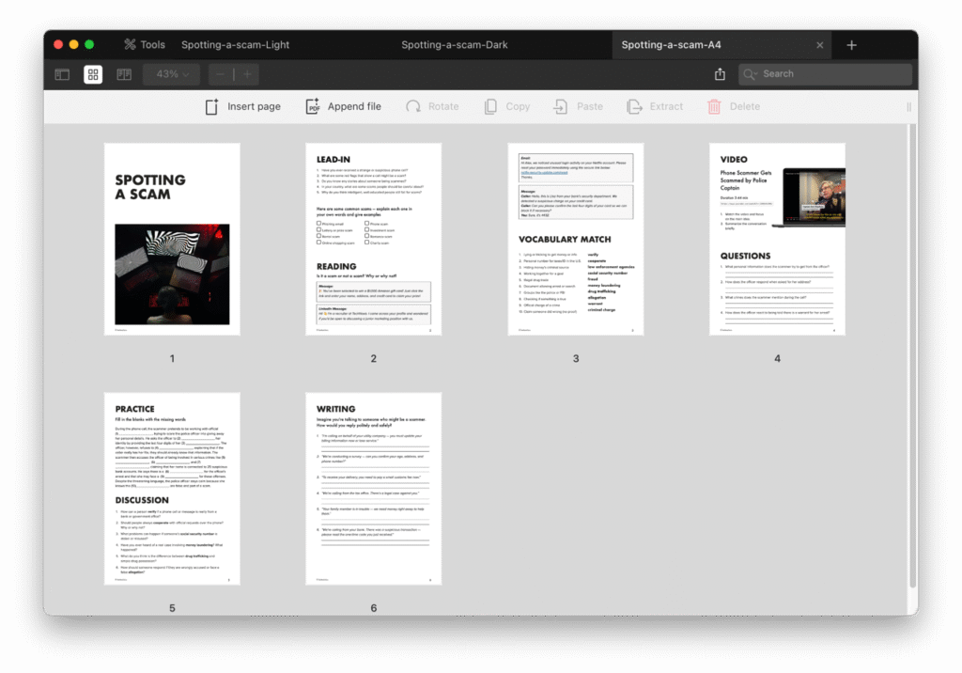Open the Tools menu
Image resolution: width=962 pixels, height=673 pixels.
[144, 44]
